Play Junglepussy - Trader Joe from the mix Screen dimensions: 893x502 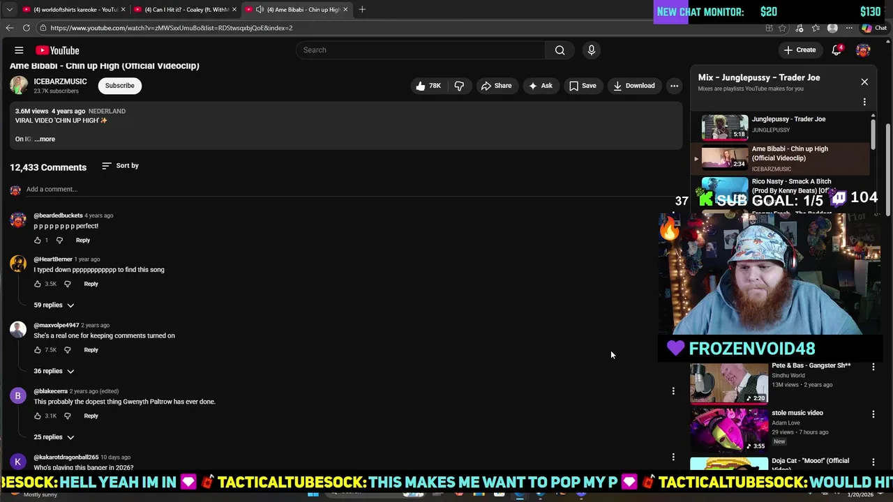(x=780, y=127)
